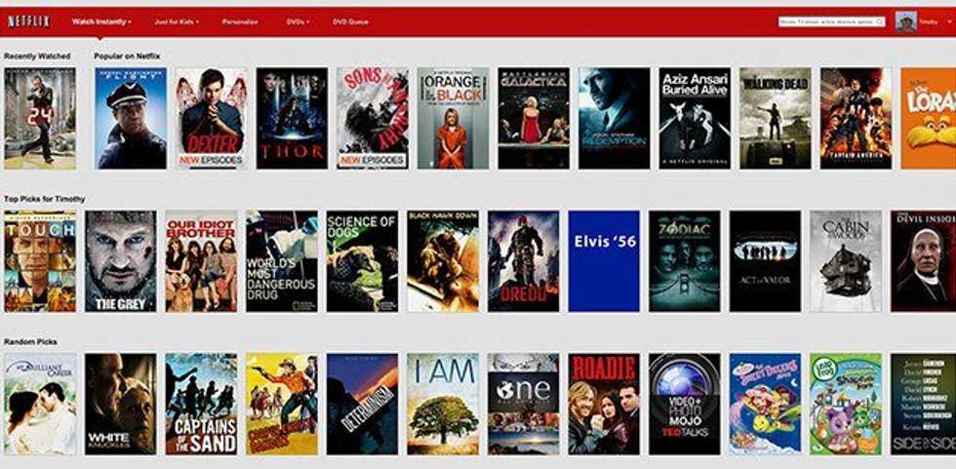Expand the DVDs menu
The height and width of the screenshot is (469, 956).
point(298,21)
